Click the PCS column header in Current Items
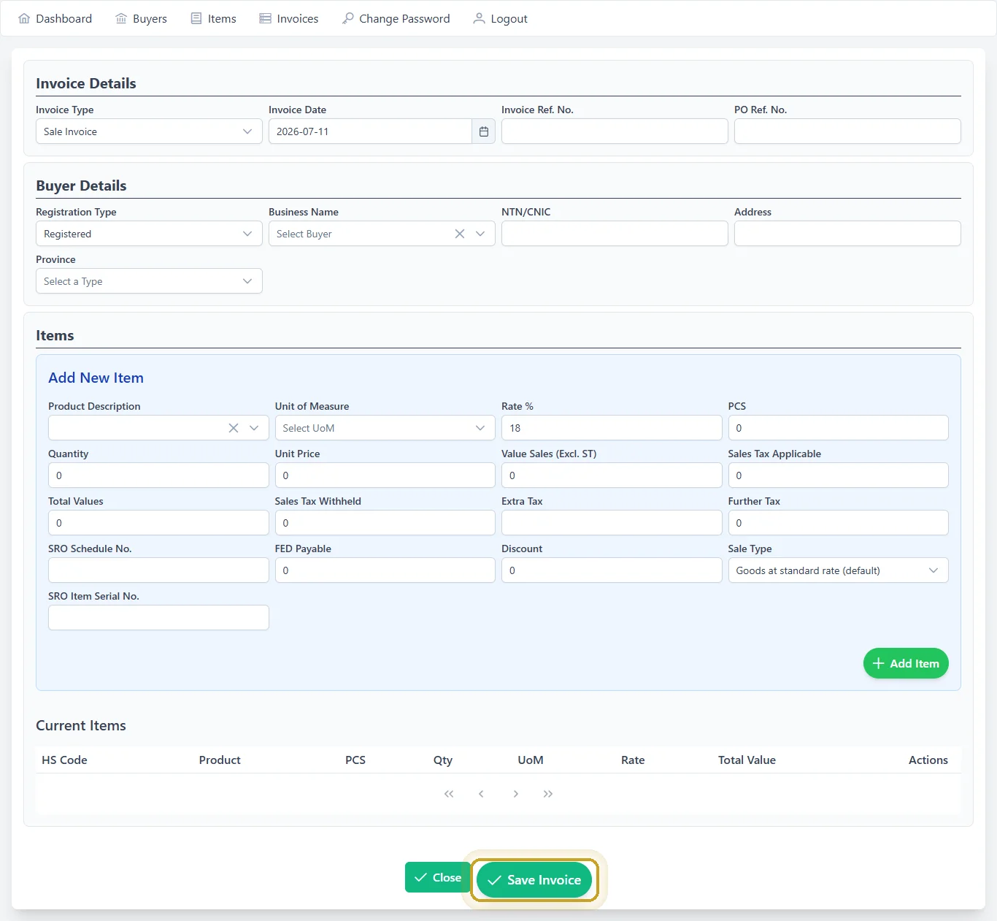Image resolution: width=997 pixels, height=921 pixels. (355, 760)
